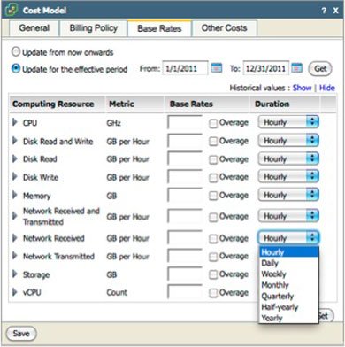Choose Weekly in the dropdown list
This screenshot has width=345, height=347.
click(x=288, y=274)
